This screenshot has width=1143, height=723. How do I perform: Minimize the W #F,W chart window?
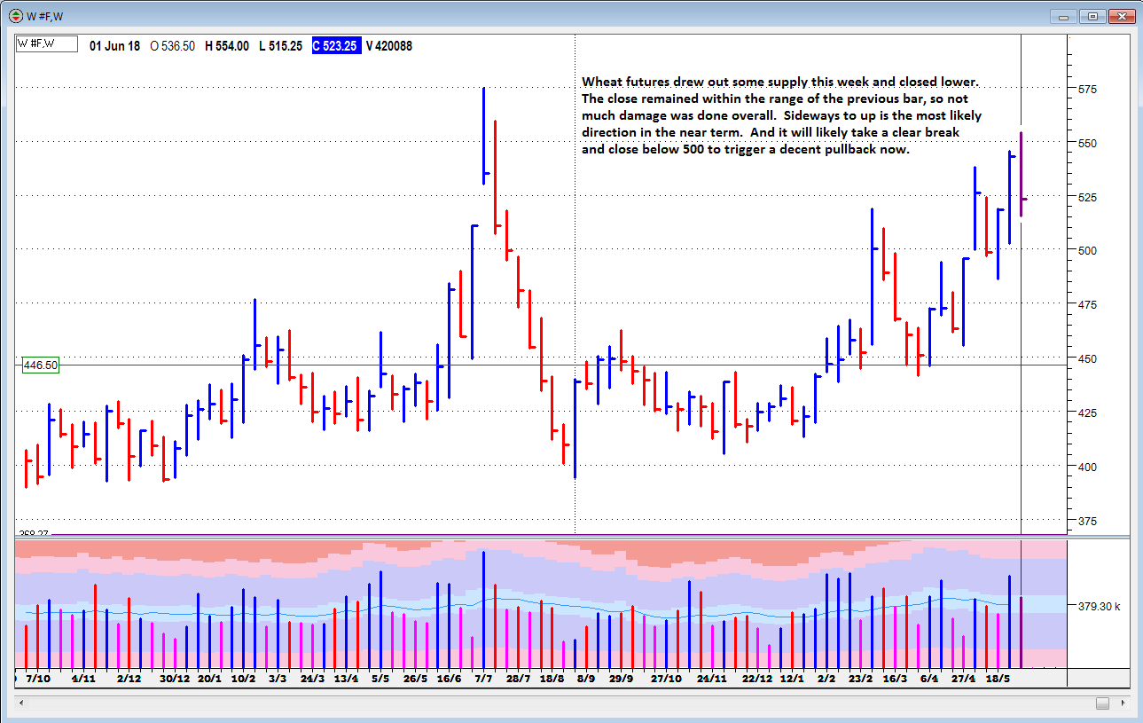(x=1062, y=16)
